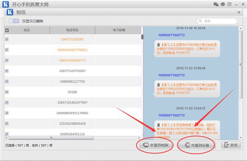Click the message pane scroll-down arrow

(x=241, y=138)
